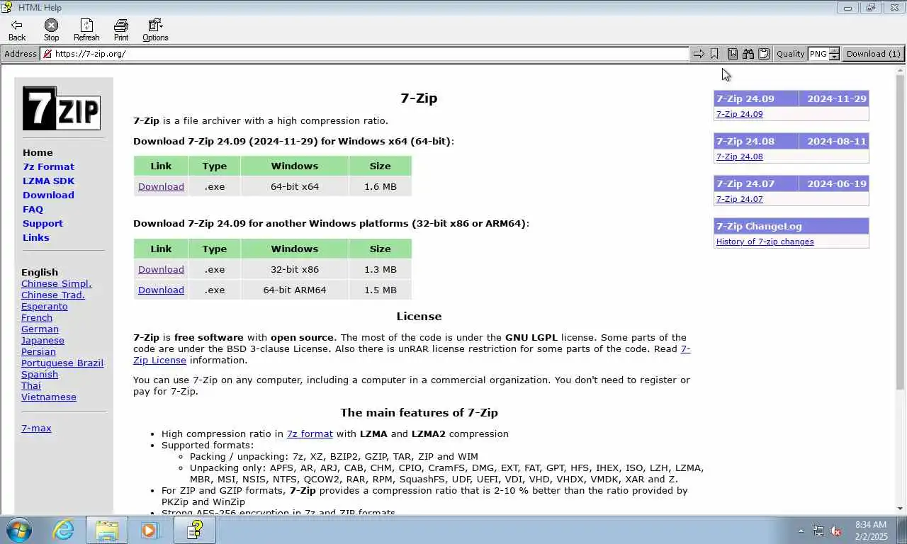Open the 7-Zip 24.09 news link
Screen dimensions: 907x544
(x=739, y=114)
